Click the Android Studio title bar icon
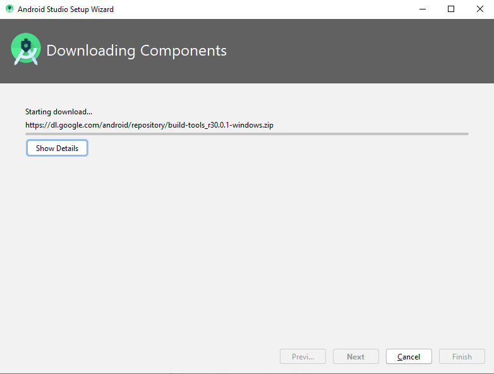Screen dimensions: 494x374 [x=9, y=9]
